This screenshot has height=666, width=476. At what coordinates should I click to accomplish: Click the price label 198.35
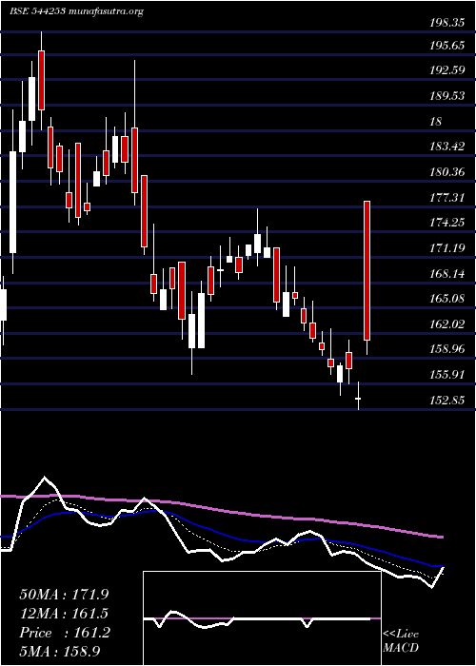[x=446, y=23]
